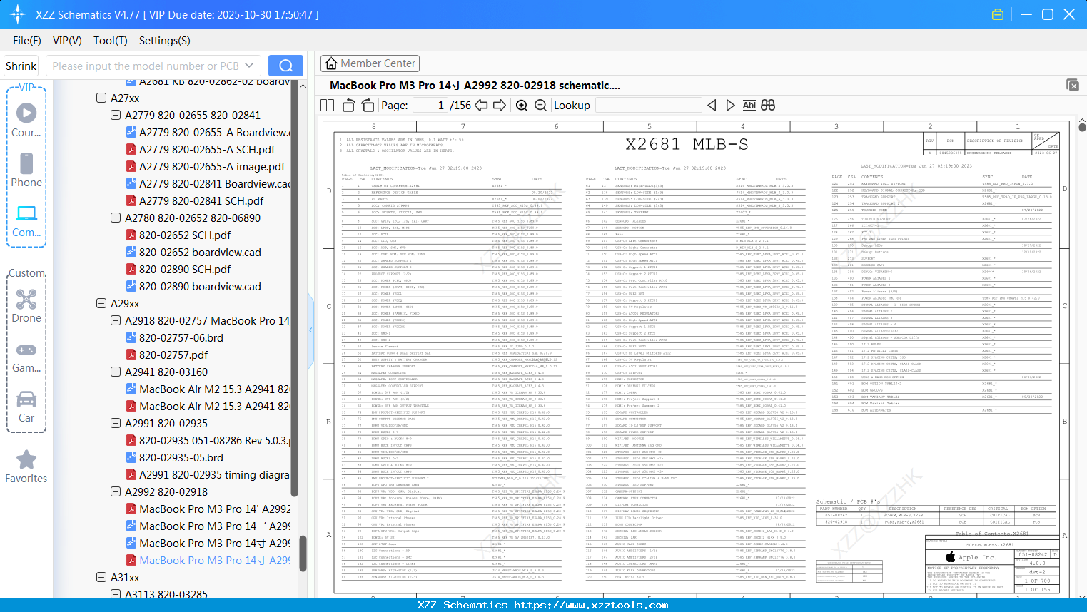Image resolution: width=1087 pixels, height=612 pixels.
Task: Select the MacBook Pro M3 Pro A2992 schematic tab
Action: tap(475, 85)
